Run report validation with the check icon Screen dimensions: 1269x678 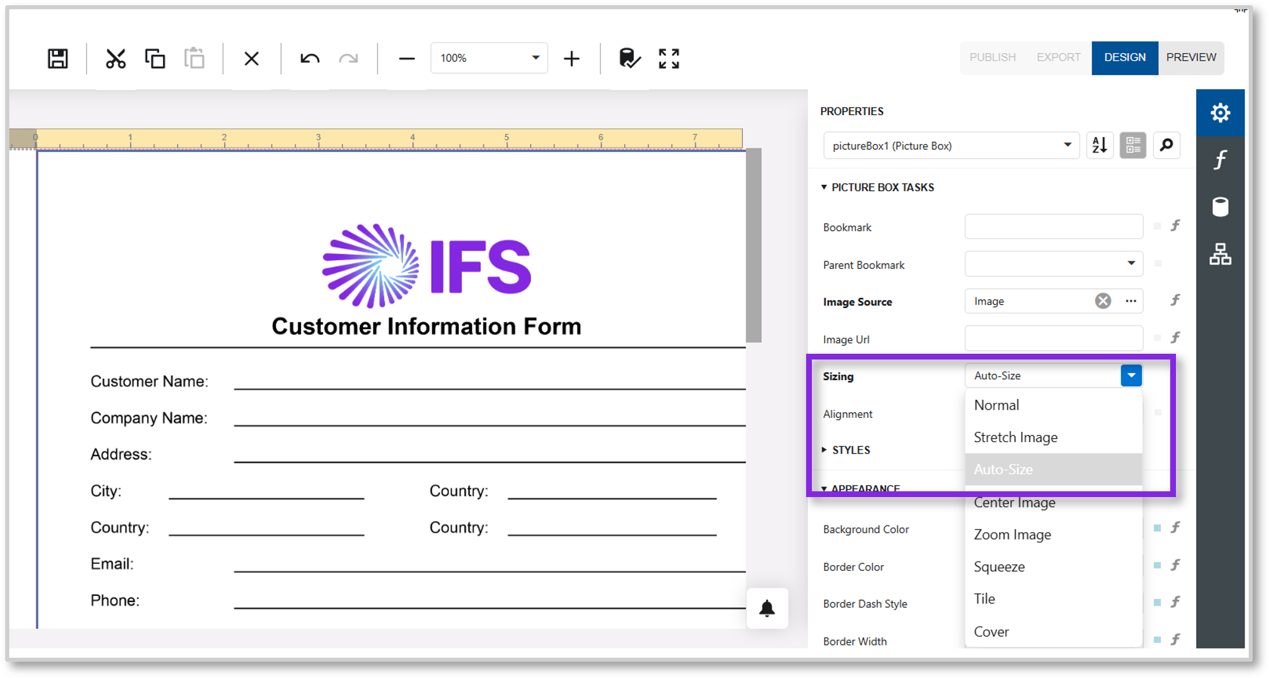629,58
